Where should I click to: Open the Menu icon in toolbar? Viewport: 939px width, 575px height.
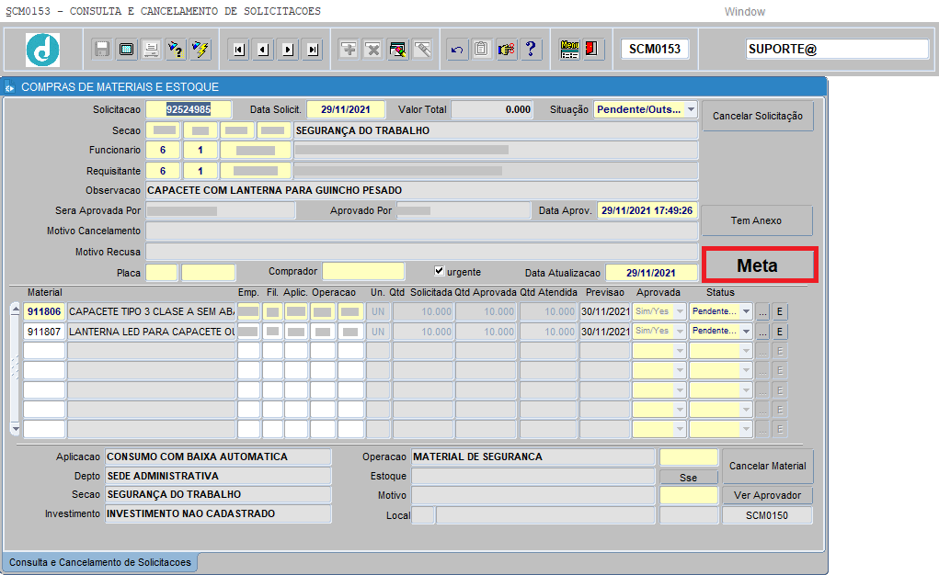point(569,49)
